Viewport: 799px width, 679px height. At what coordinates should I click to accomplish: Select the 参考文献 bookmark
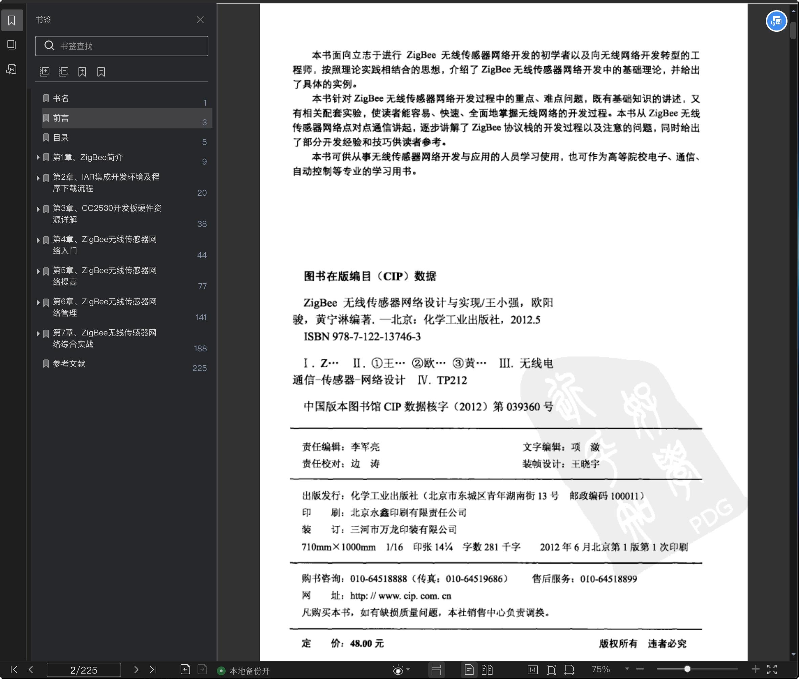(127, 364)
